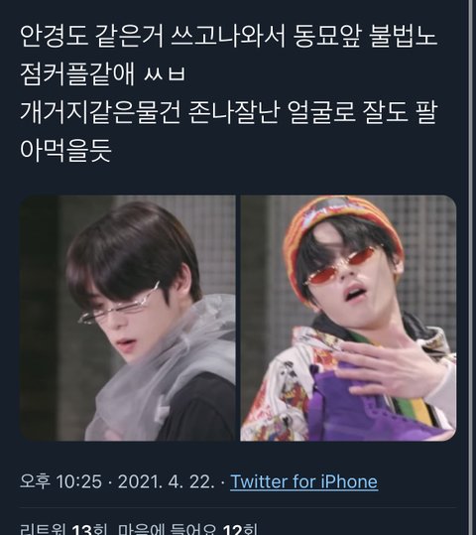The image size is (476, 535).
Task: Click the likes count number 12
Action: pos(233,529)
